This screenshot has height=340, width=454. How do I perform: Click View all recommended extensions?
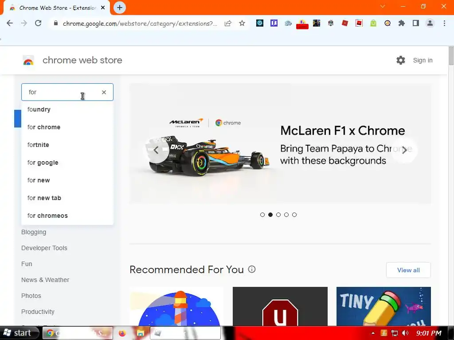point(408,270)
